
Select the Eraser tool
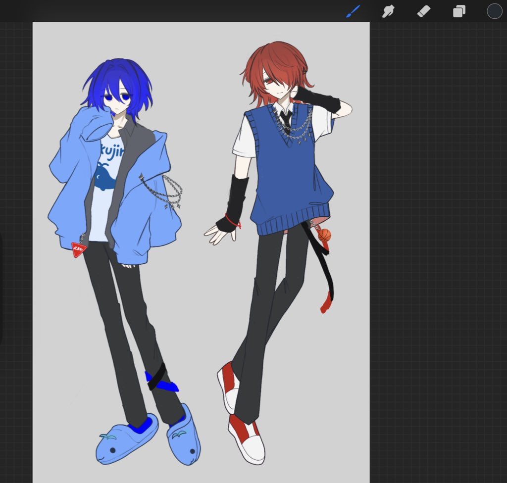point(424,11)
